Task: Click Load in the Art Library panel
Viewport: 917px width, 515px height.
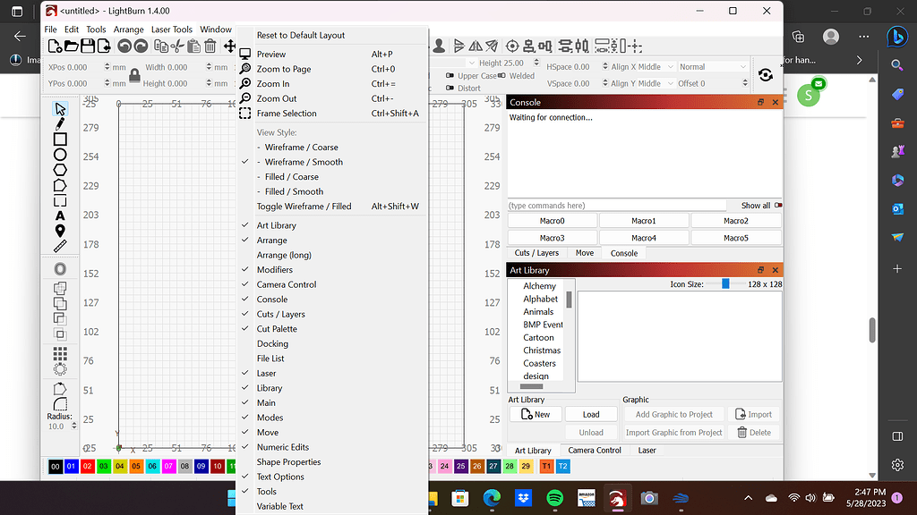Action: pyautogui.click(x=591, y=414)
